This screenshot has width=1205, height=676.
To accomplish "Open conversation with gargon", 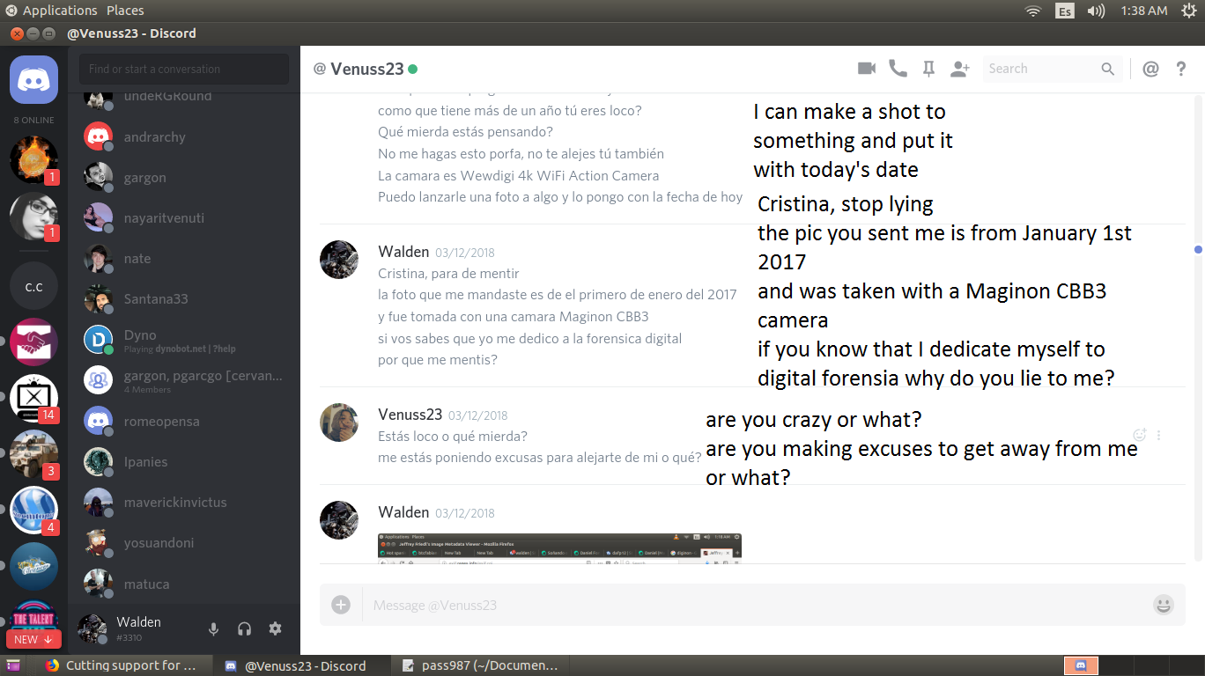I will point(184,177).
